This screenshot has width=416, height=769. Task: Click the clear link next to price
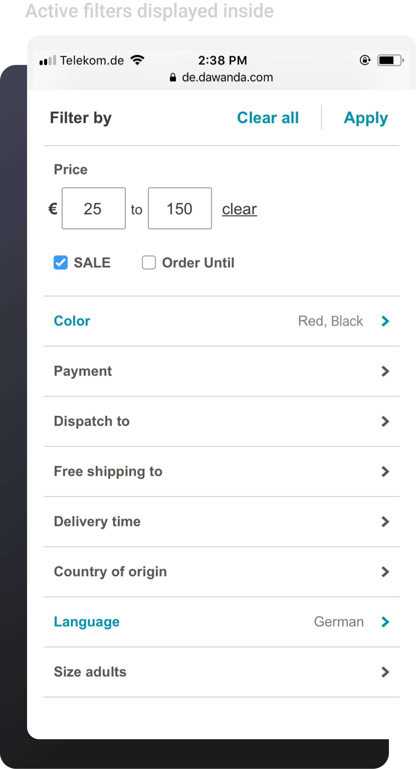point(239,209)
